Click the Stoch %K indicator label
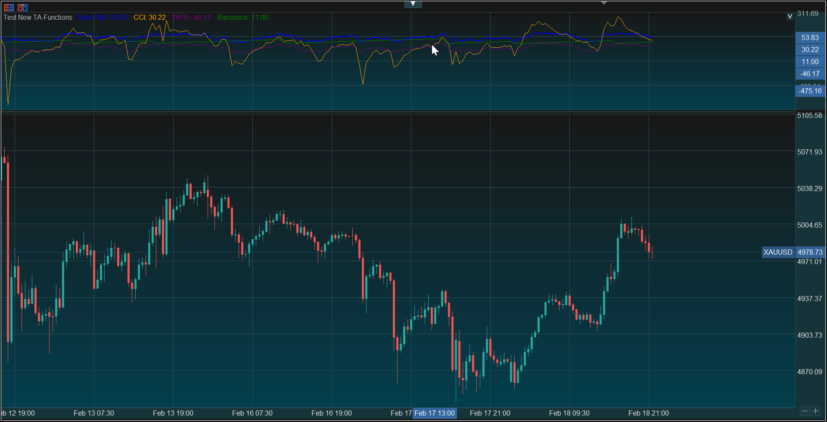827x422 pixels. (102, 17)
